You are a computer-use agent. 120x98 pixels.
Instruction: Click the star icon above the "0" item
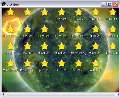pos(45,12)
